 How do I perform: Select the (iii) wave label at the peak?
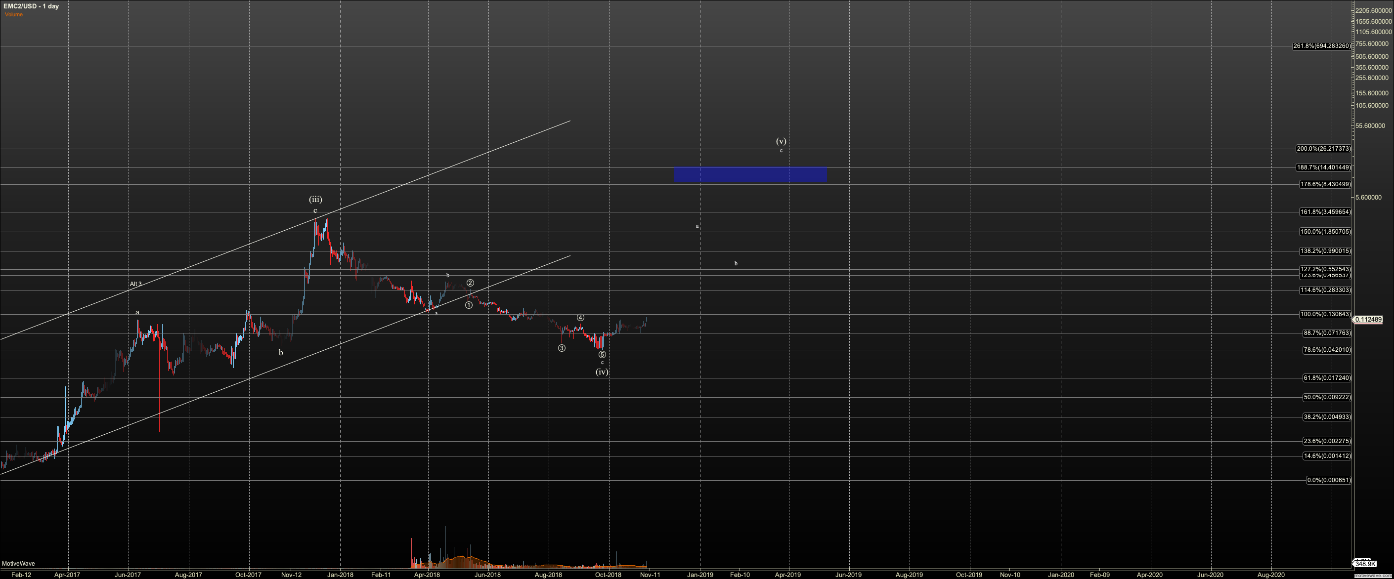click(315, 200)
